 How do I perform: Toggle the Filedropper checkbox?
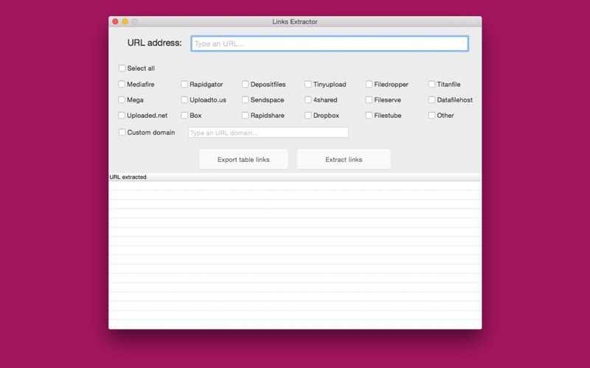[369, 84]
